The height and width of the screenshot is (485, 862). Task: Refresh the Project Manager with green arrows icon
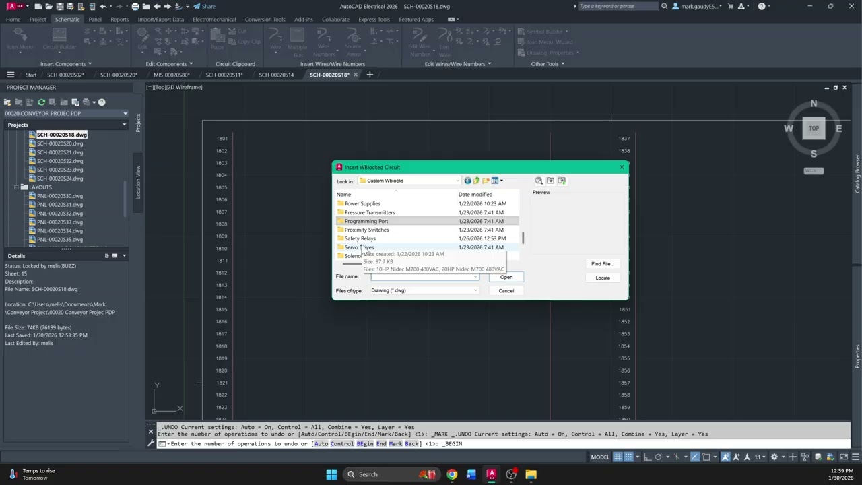coord(41,102)
